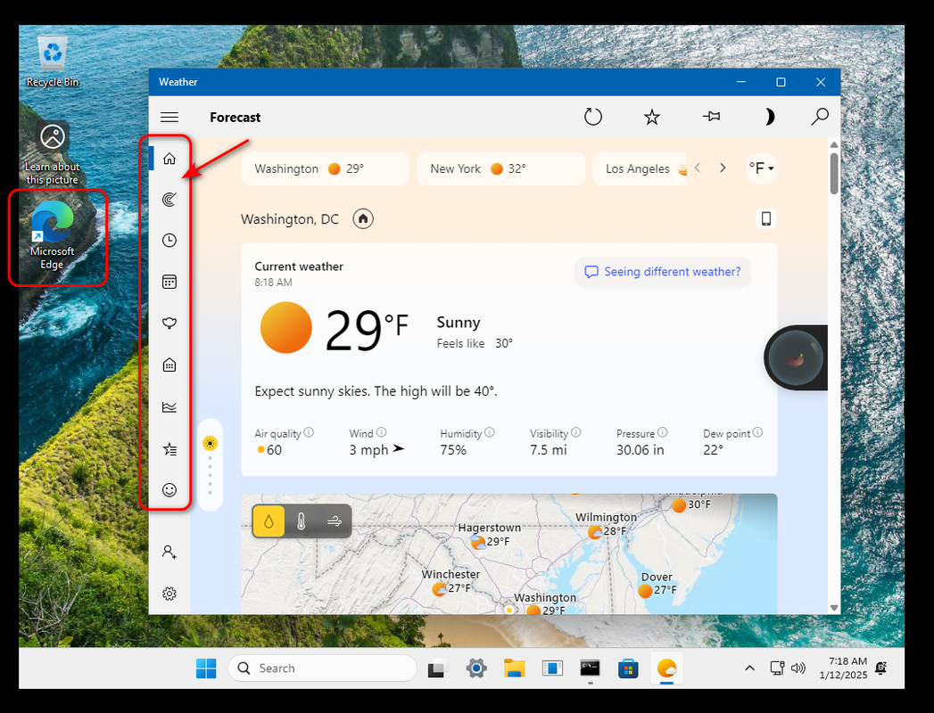Refresh the weather forecast
This screenshot has height=713, width=934.
tap(592, 117)
